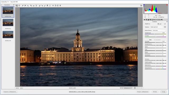This screenshot has width=169, height=95.
Task: Click the Tint slider
Action: 156,37
